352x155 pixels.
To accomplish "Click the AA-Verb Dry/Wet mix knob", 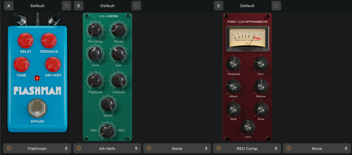I will 107,130.
